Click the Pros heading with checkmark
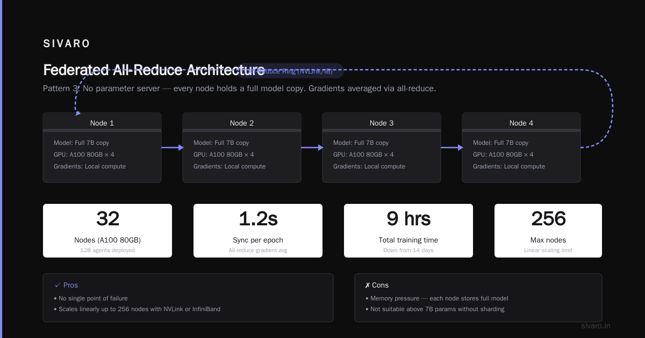Image resolution: width=645 pixels, height=338 pixels. pos(66,285)
